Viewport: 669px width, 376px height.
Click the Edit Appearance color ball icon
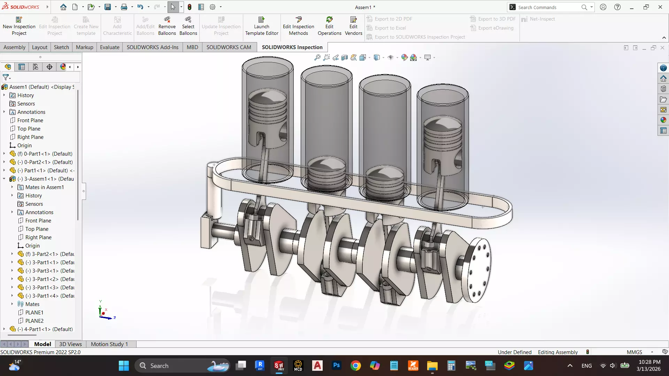pyautogui.click(x=404, y=57)
